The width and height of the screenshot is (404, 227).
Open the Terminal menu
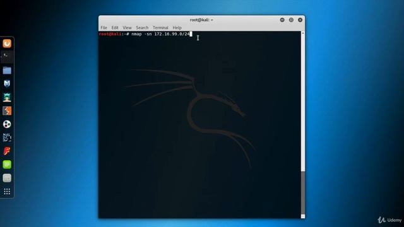pyautogui.click(x=160, y=28)
